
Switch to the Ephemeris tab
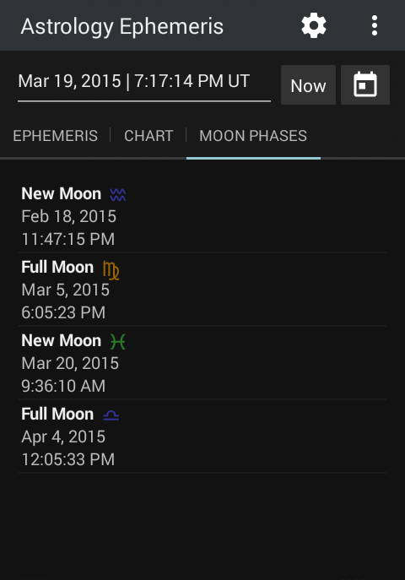pyautogui.click(x=56, y=136)
